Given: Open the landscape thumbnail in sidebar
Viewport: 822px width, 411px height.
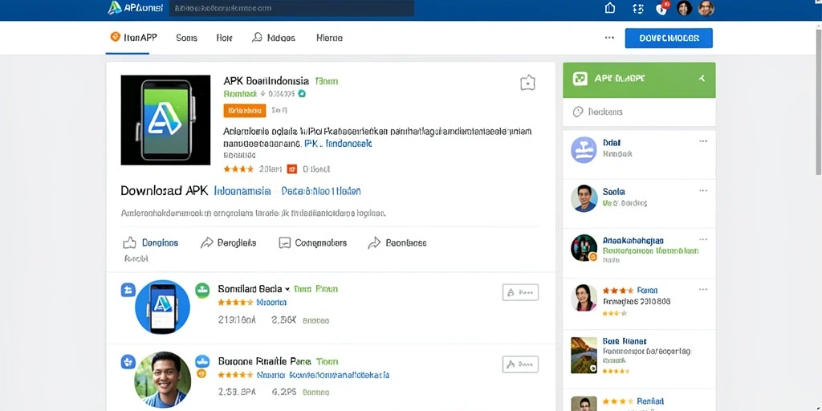Looking at the screenshot, I should pos(584,355).
